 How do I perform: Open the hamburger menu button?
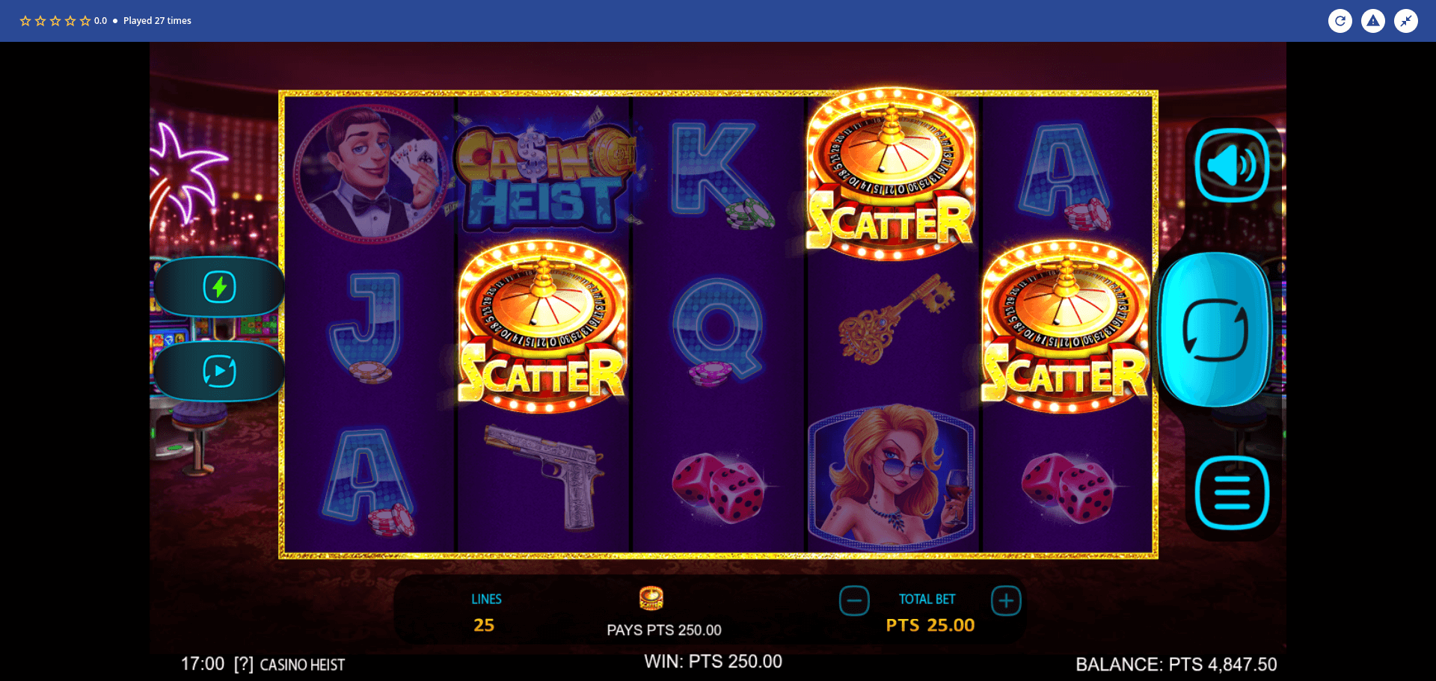tap(1232, 493)
